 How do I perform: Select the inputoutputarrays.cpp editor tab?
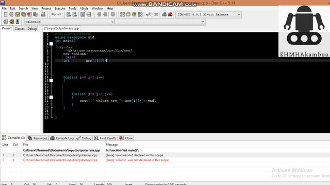(61, 28)
